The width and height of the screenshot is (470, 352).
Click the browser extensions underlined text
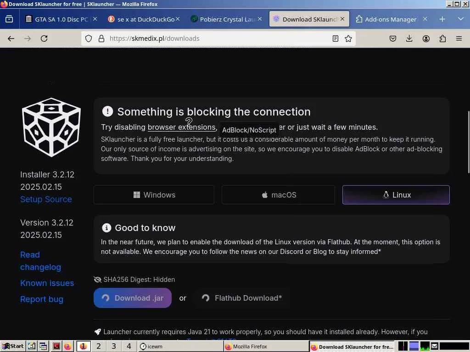coord(181,127)
